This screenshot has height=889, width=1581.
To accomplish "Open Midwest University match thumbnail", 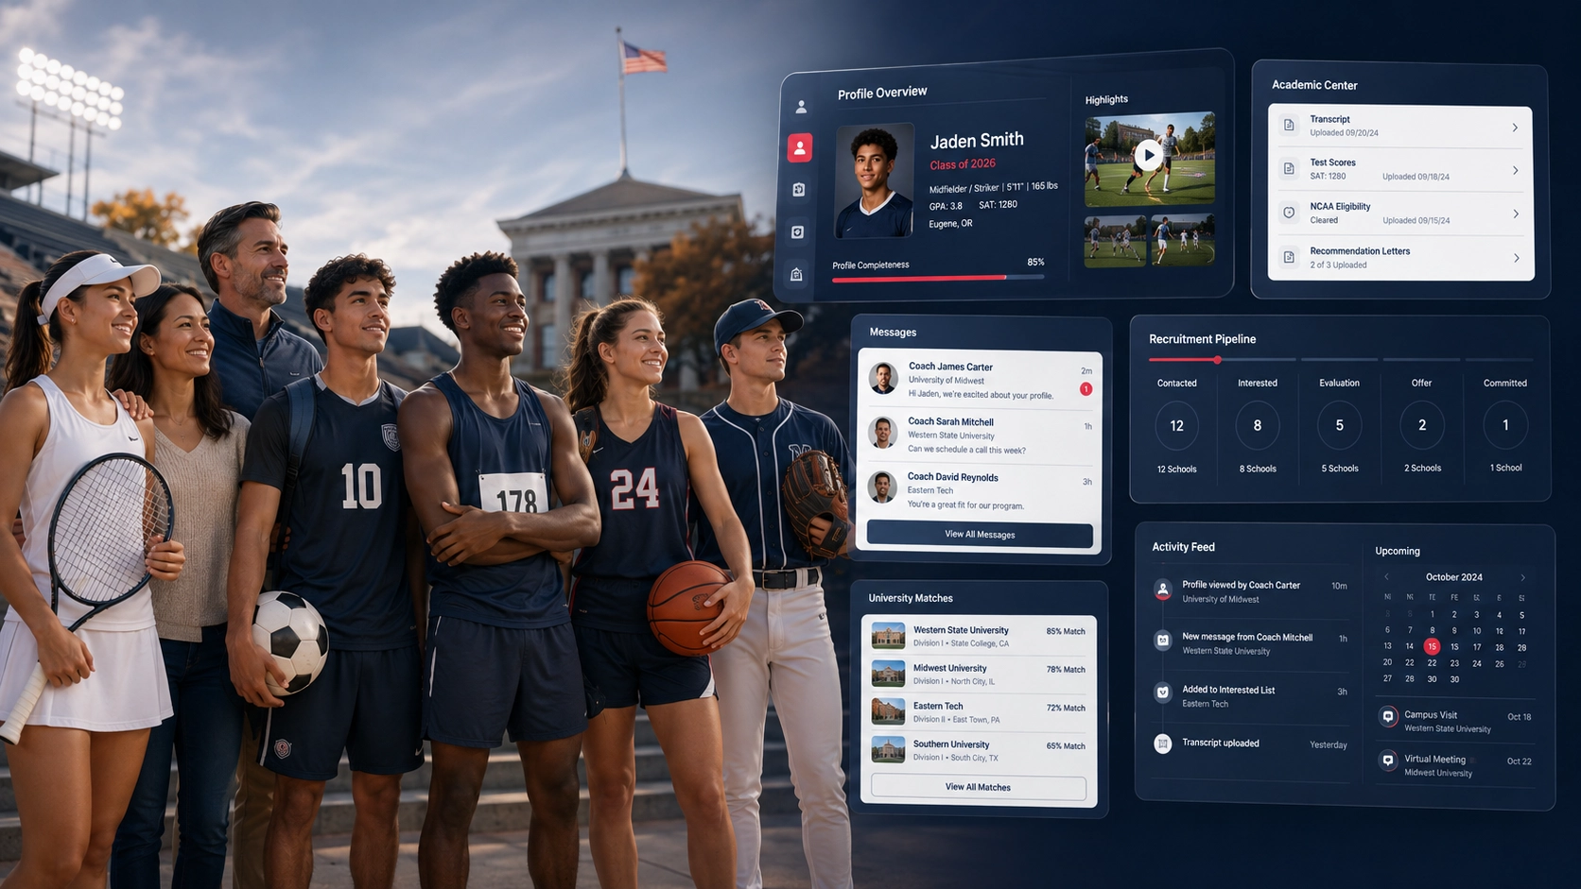I will pyautogui.click(x=888, y=674).
